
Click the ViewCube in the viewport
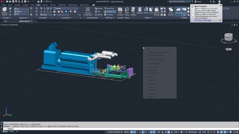[x=229, y=37]
